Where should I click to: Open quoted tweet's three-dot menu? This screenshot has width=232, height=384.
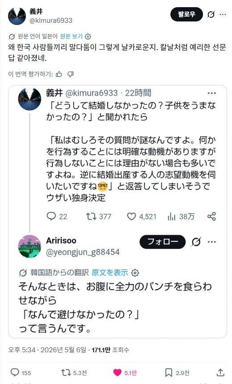point(211,93)
